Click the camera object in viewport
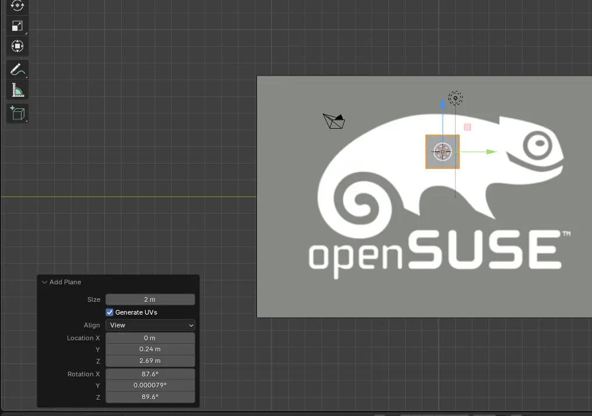Image resolution: width=592 pixels, height=416 pixels. 334,121
